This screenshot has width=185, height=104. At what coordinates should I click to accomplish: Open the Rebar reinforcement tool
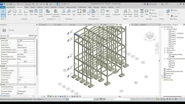click(x=79, y=12)
